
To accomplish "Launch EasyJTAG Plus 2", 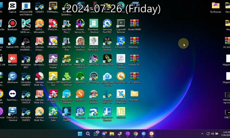I will coord(67,23).
